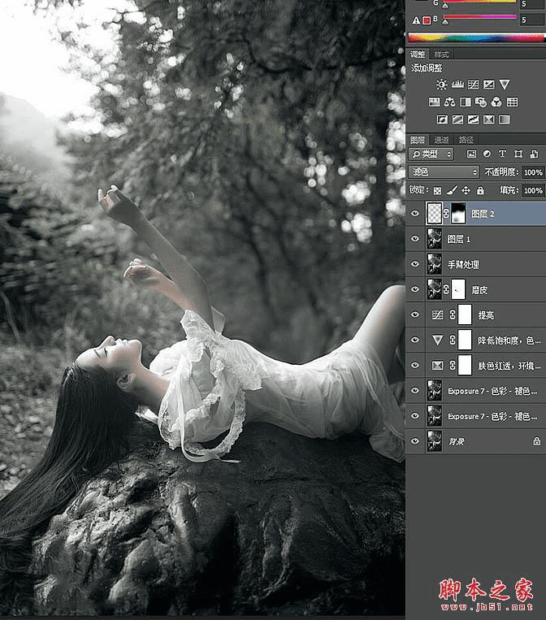
Task: Add a Black & White adjustment
Action: [466, 102]
